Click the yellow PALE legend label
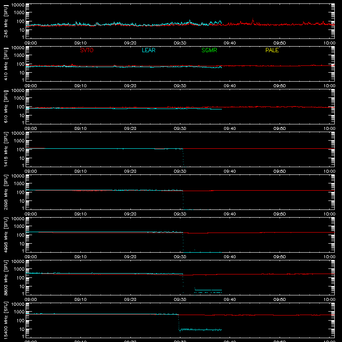 pos(272,50)
